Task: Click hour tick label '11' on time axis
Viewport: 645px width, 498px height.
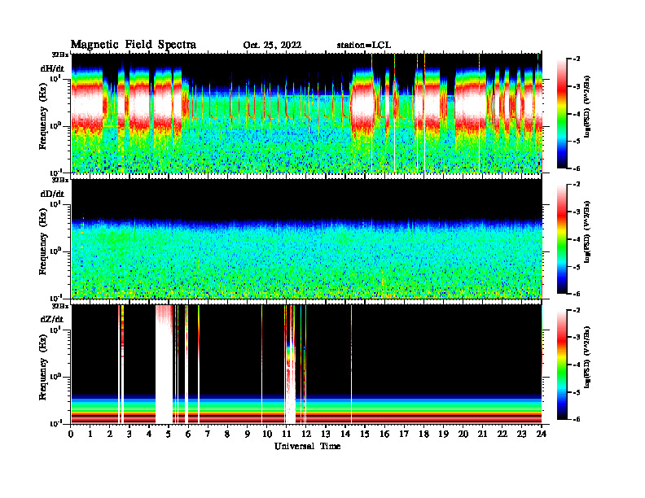Action: [x=286, y=435]
